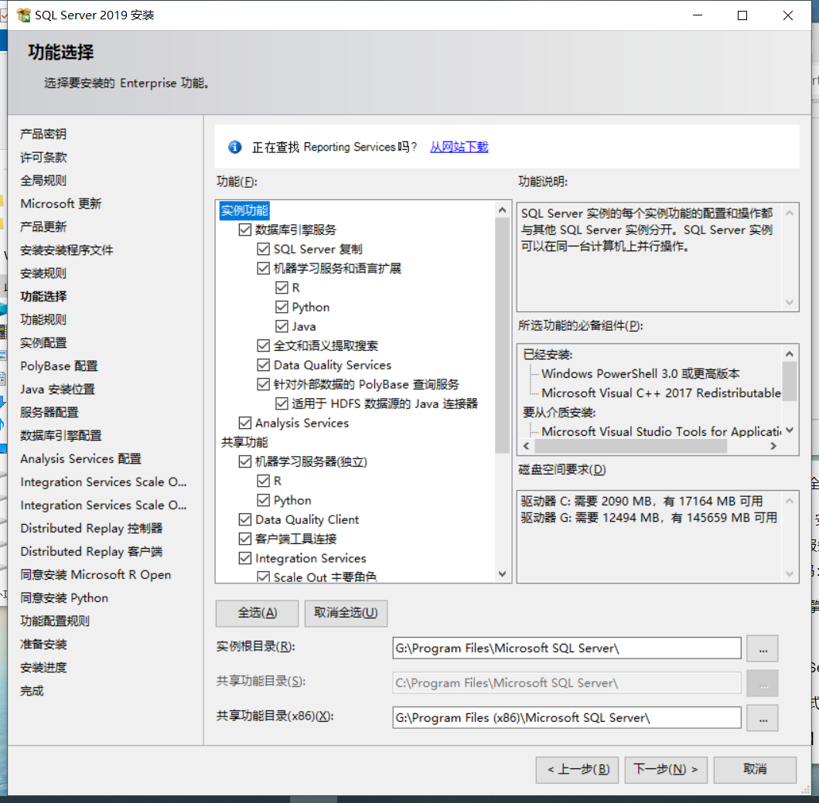
Task: Maximize the SQL Server setup window
Action: 742,15
